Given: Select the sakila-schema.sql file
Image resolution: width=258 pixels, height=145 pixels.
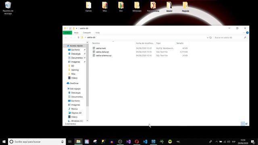Looking at the screenshot, I should click(104, 56).
